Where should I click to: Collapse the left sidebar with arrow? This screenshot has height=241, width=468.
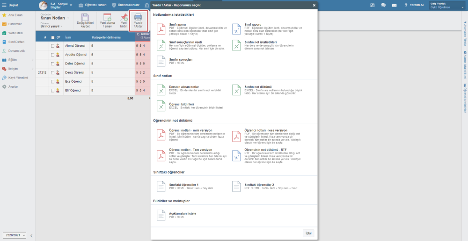click(31, 236)
